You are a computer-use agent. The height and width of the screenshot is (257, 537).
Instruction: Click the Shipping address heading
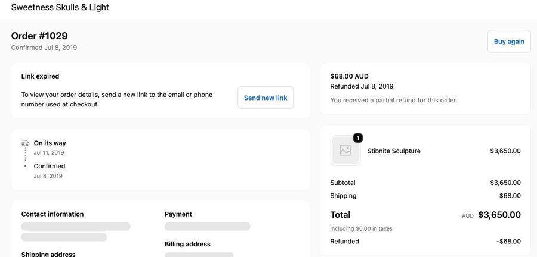pyautogui.click(x=48, y=254)
